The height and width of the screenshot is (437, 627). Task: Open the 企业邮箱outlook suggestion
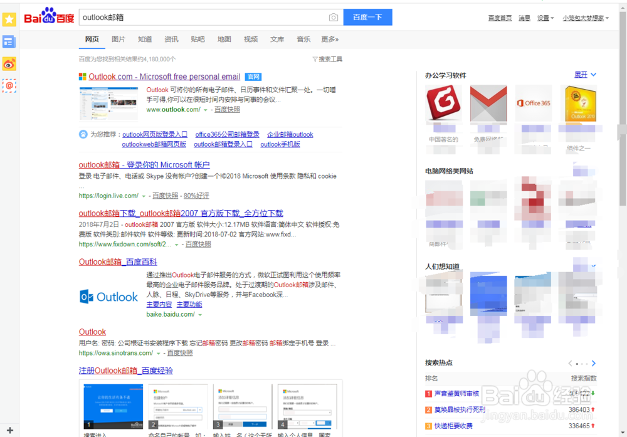(x=290, y=134)
